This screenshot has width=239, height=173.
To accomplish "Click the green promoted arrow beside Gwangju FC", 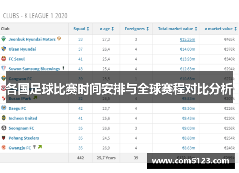I will click(x=40, y=147).
